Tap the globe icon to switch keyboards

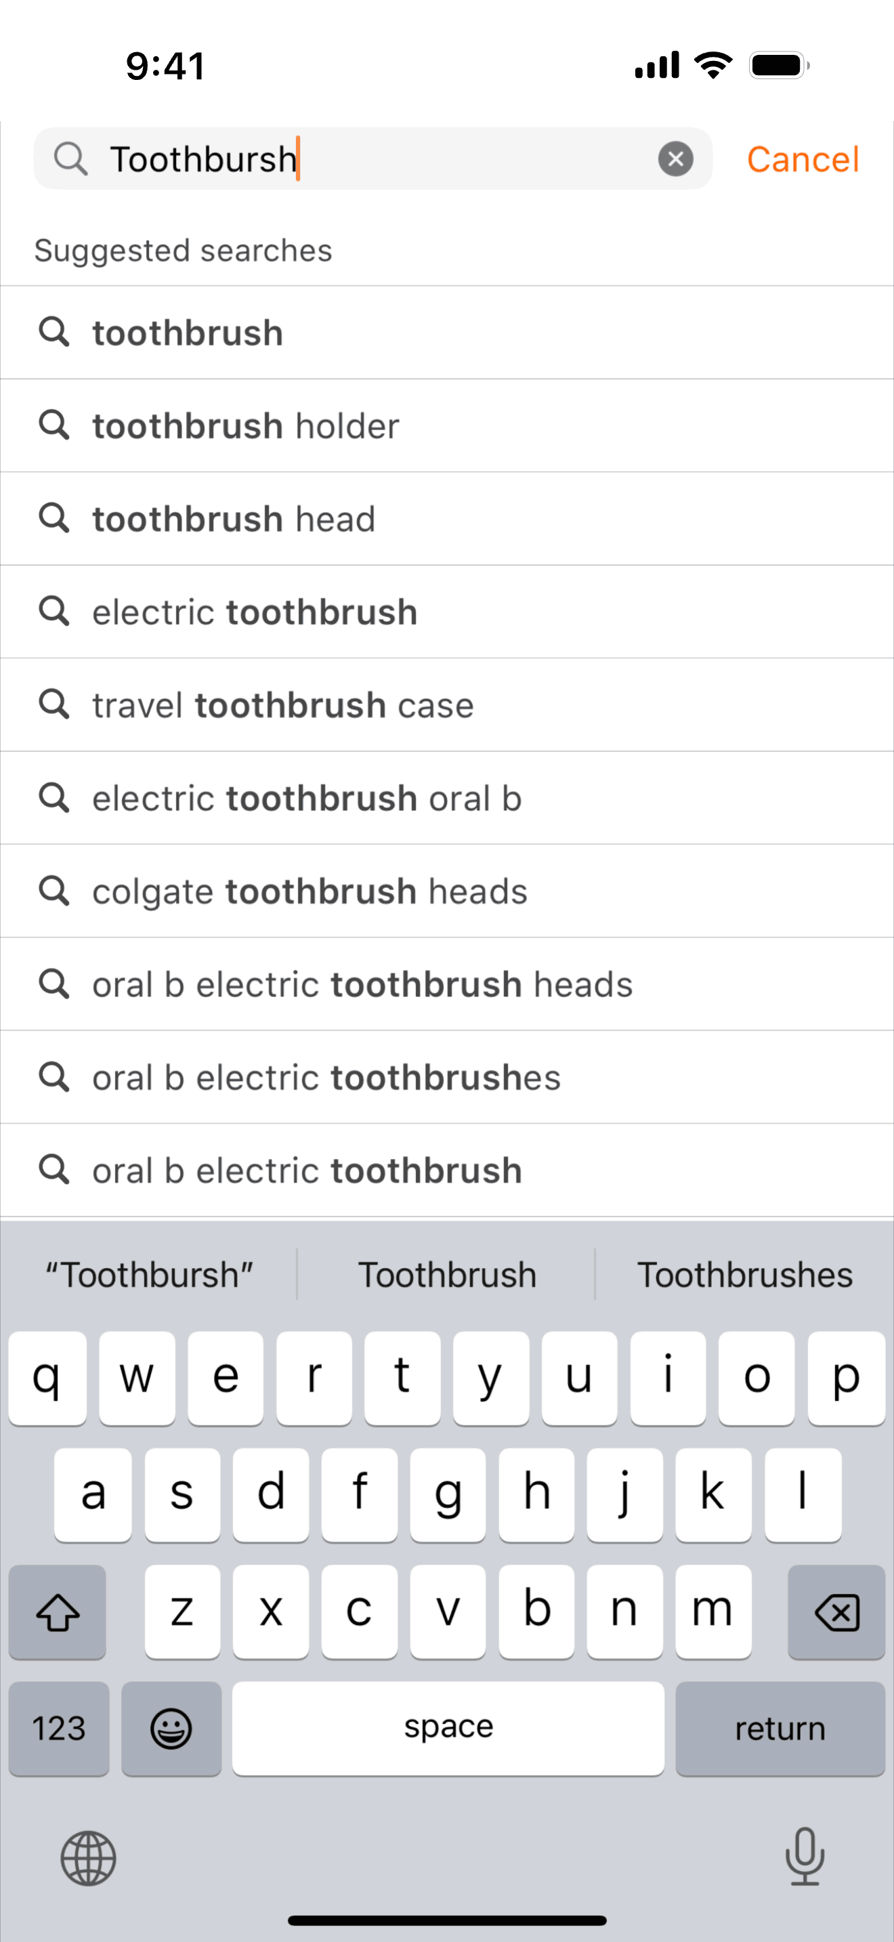coord(88,1858)
